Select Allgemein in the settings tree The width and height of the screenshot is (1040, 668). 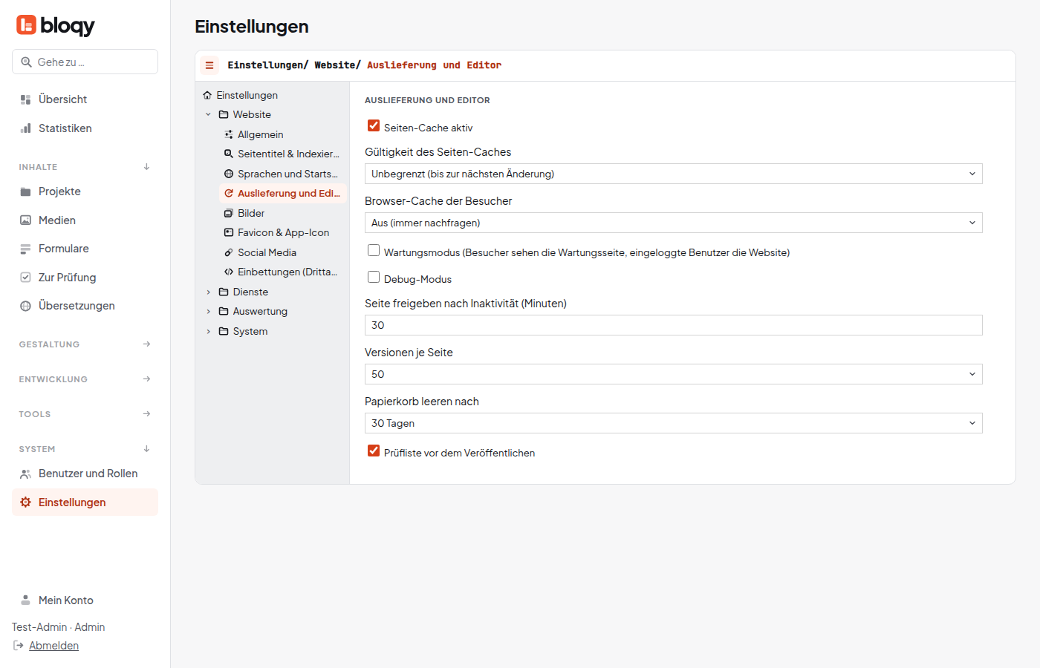point(283,134)
